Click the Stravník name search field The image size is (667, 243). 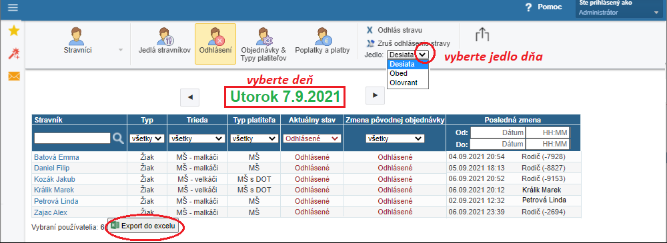[72, 138]
